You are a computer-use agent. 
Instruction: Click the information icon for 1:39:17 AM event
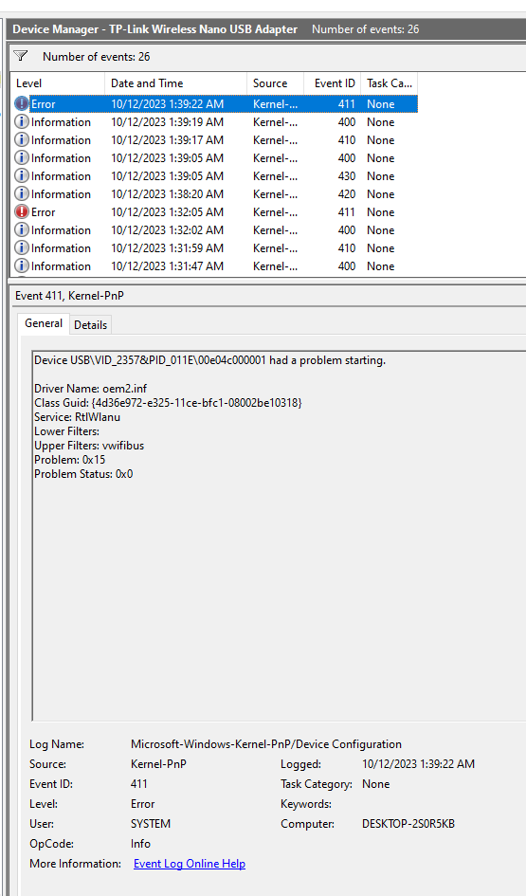[x=22, y=140]
